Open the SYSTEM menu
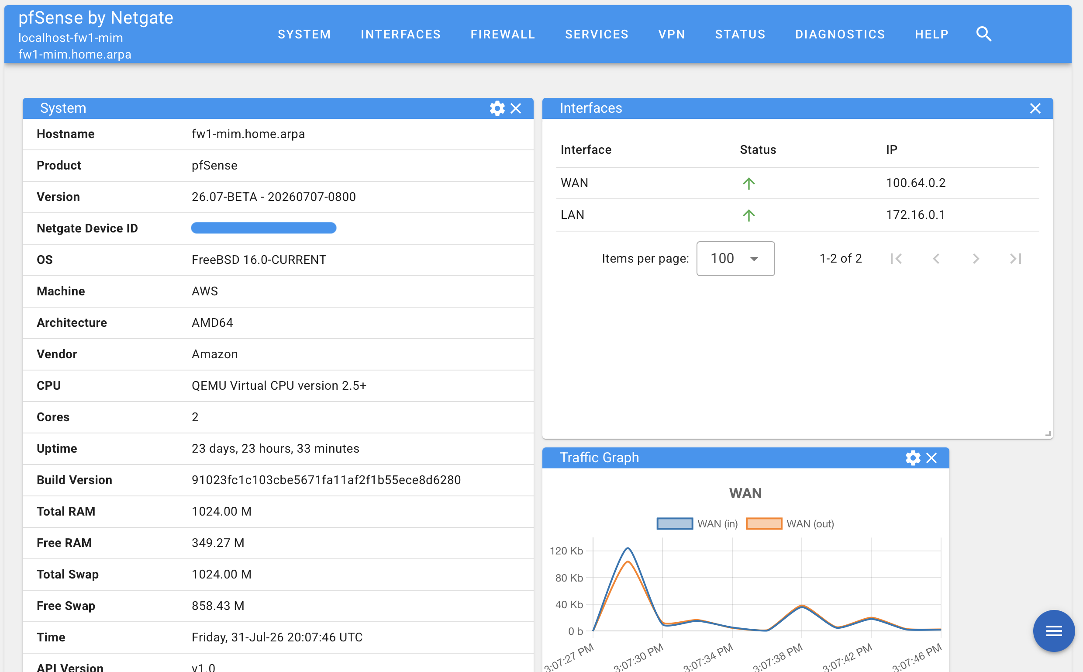1083x672 pixels. [x=304, y=34]
